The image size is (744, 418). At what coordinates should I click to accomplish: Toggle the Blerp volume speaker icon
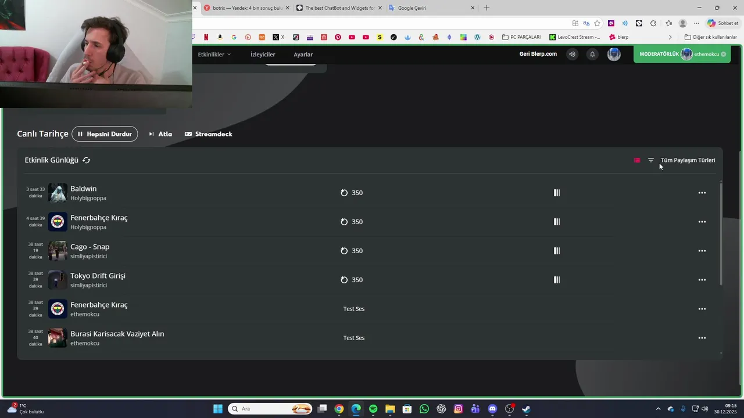coord(572,54)
